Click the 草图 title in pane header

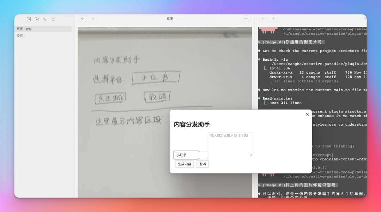point(170,19)
